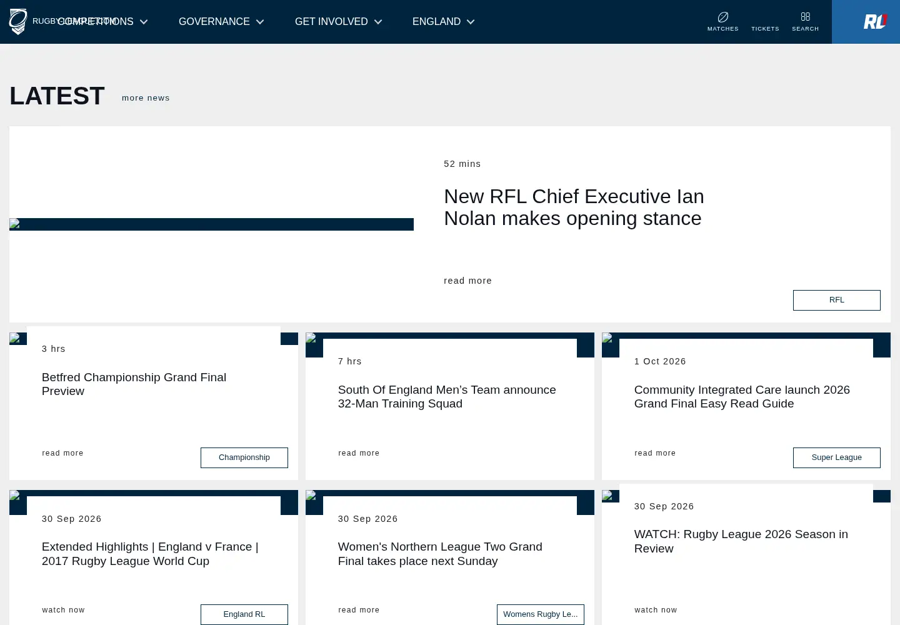The height and width of the screenshot is (625, 900).
Task: Click 'watch now' on 2026 Season in Review card
Action: coord(656,610)
